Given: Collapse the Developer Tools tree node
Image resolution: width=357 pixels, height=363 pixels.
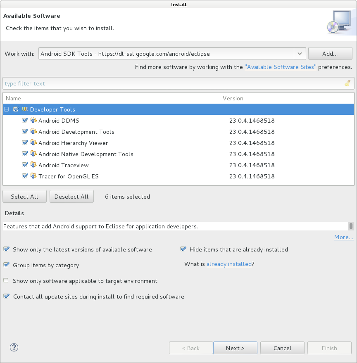Looking at the screenshot, I should coord(7,109).
